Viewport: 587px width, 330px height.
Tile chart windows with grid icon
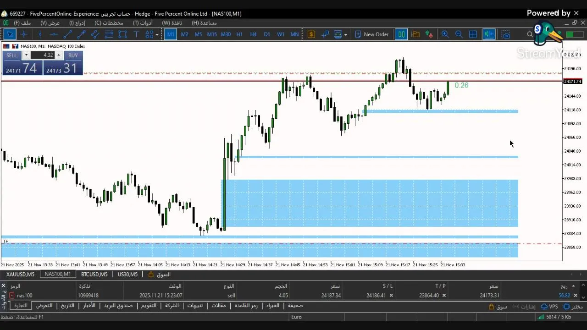pyautogui.click(x=473, y=34)
